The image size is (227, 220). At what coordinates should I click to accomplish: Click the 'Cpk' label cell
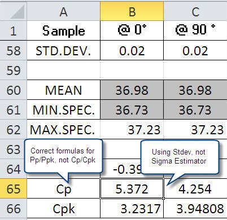[64, 208]
